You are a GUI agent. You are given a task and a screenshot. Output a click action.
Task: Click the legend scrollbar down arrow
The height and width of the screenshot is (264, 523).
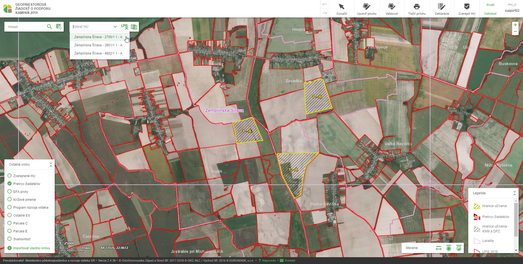(x=516, y=251)
